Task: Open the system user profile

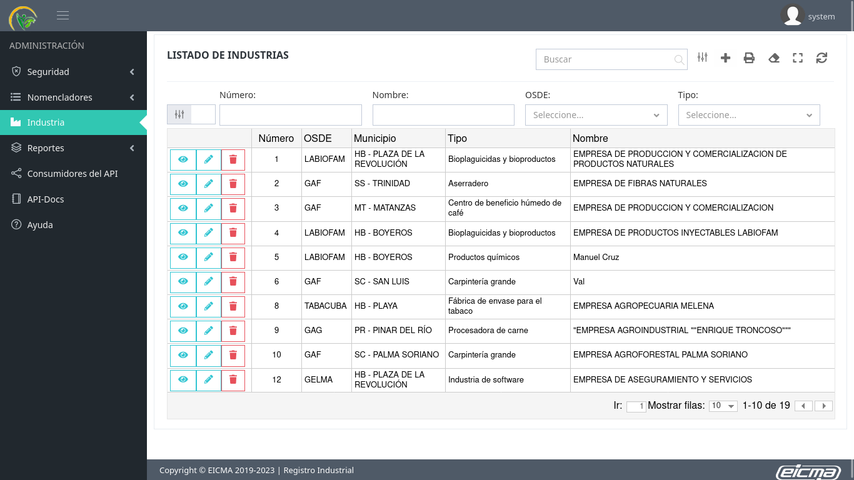Action: coord(808,16)
